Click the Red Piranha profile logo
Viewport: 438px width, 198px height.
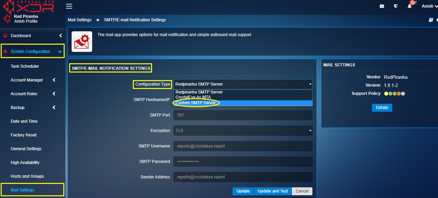click(7, 19)
